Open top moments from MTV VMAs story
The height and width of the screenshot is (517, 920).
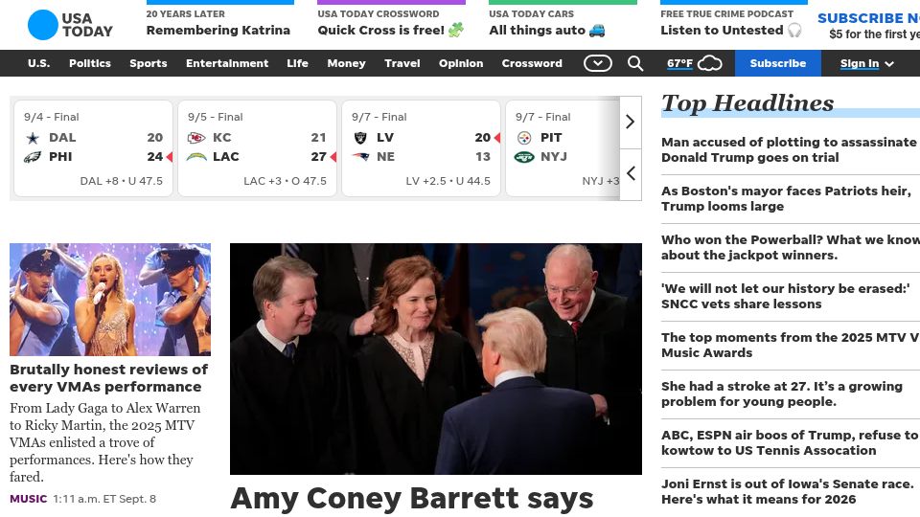point(790,345)
